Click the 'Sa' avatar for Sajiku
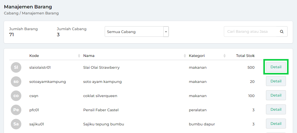This screenshot has width=297, height=133. (x=16, y=124)
